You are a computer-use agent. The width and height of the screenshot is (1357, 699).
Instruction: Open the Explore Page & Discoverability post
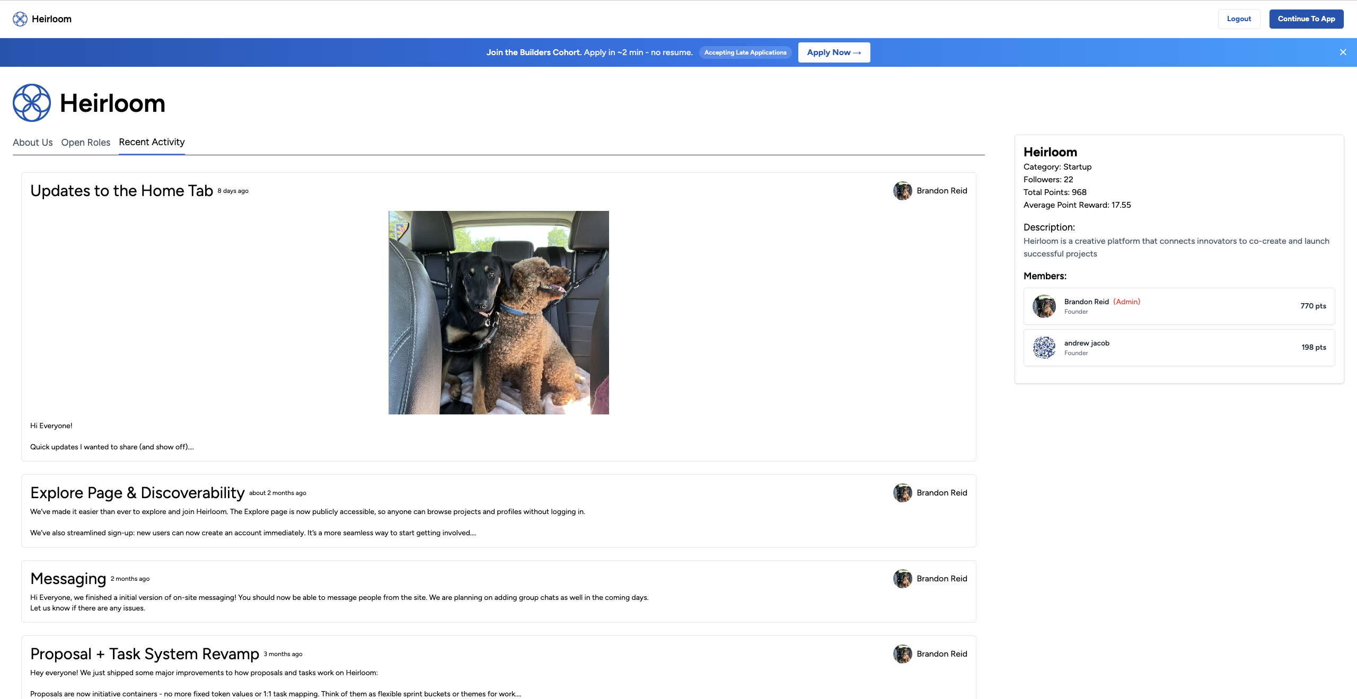tap(137, 493)
